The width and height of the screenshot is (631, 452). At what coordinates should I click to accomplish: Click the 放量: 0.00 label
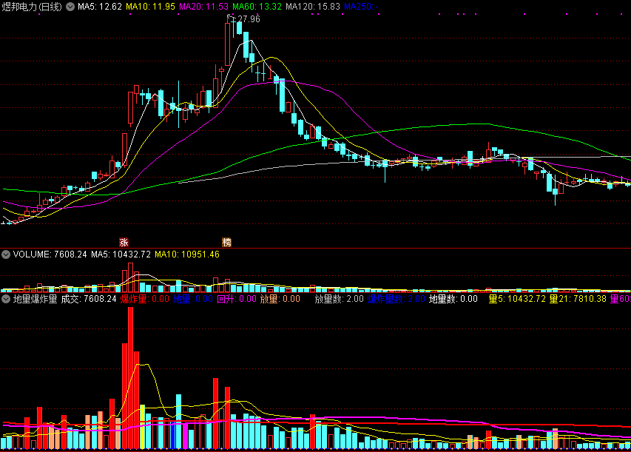[280, 299]
